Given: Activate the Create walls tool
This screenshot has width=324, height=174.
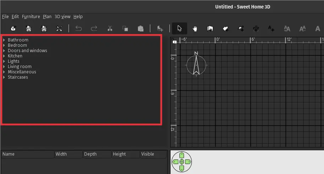Looking at the screenshot, I should [x=210, y=28].
